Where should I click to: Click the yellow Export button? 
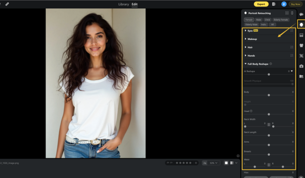pos(261,4)
